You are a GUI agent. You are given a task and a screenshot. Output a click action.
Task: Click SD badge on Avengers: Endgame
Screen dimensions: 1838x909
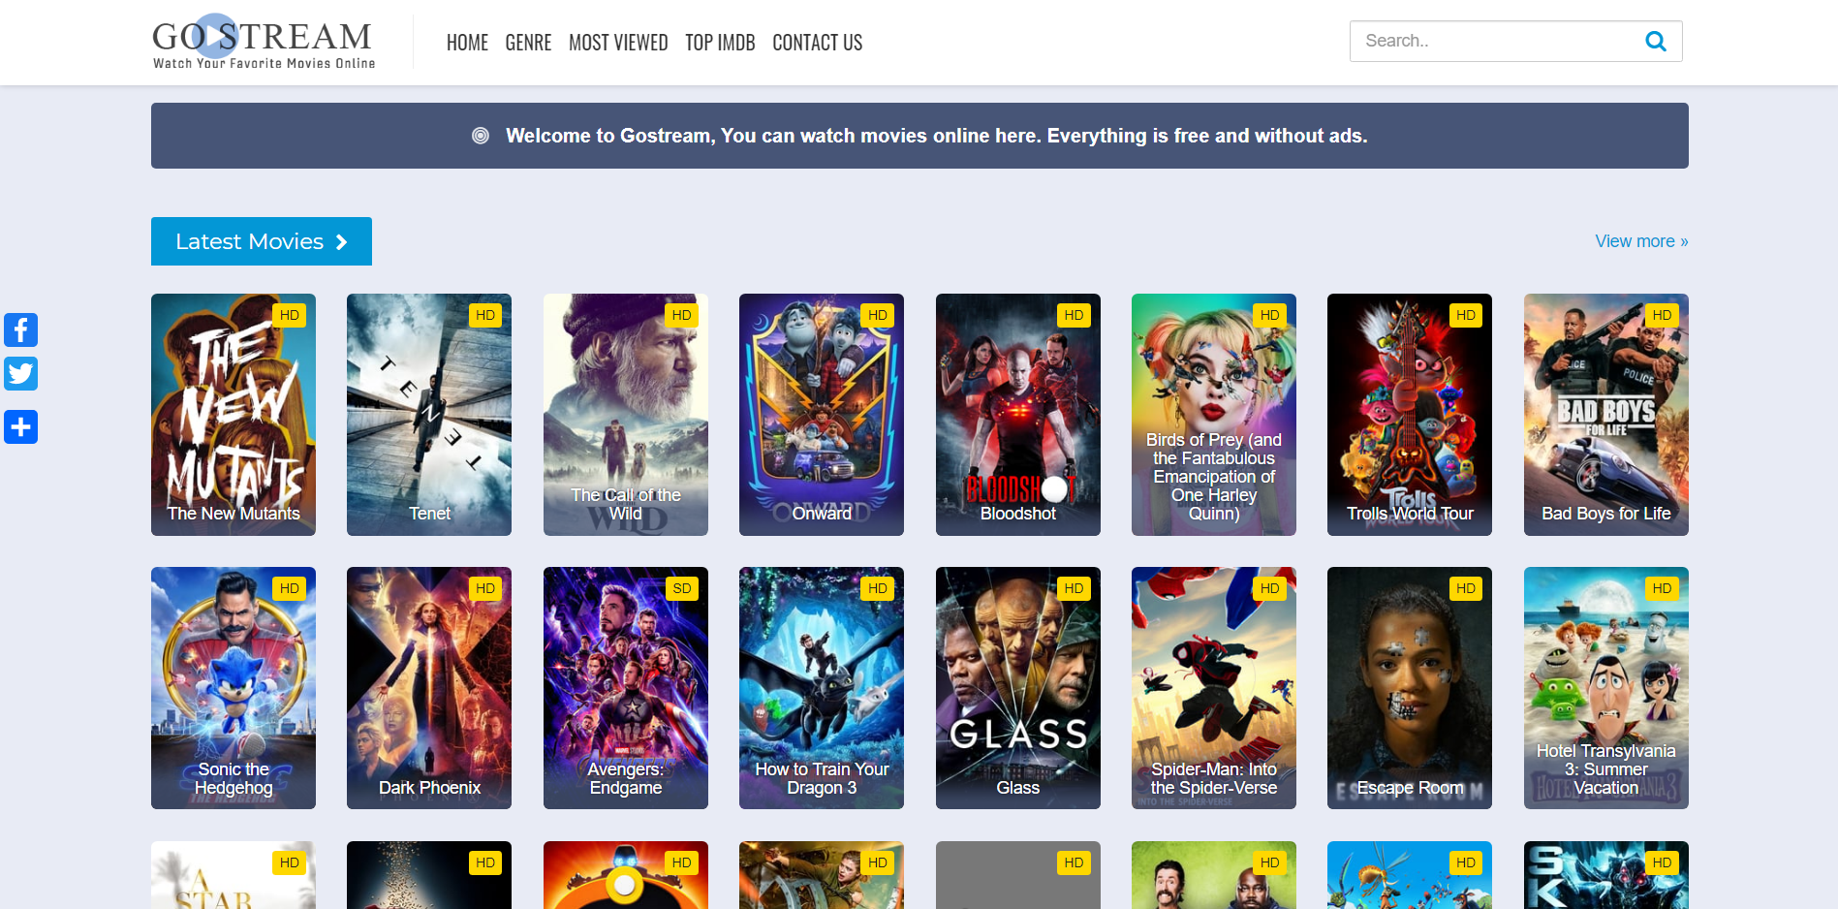(681, 588)
